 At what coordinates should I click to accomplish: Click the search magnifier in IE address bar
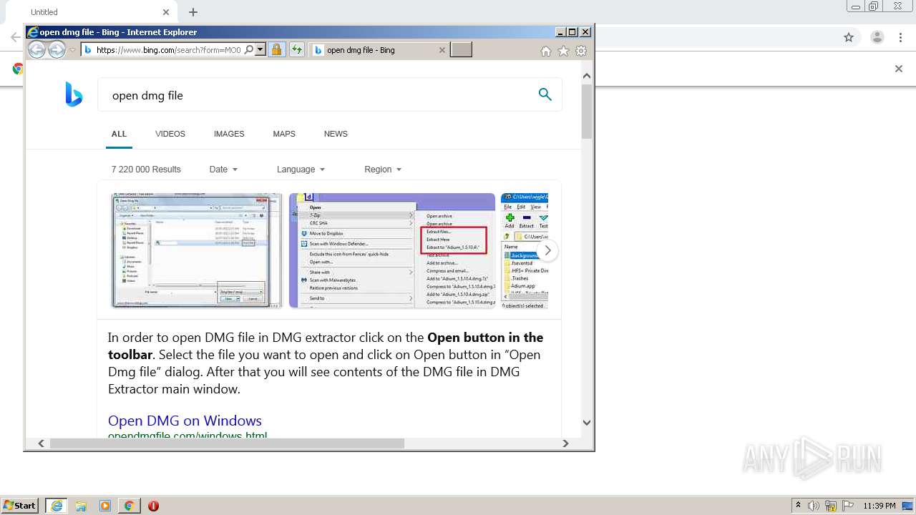(248, 50)
